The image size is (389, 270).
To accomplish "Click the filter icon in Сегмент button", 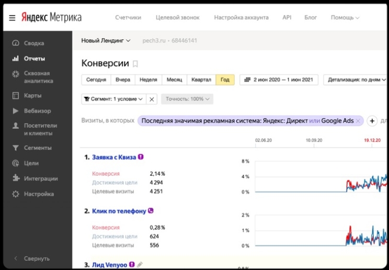I will pyautogui.click(x=87, y=99).
